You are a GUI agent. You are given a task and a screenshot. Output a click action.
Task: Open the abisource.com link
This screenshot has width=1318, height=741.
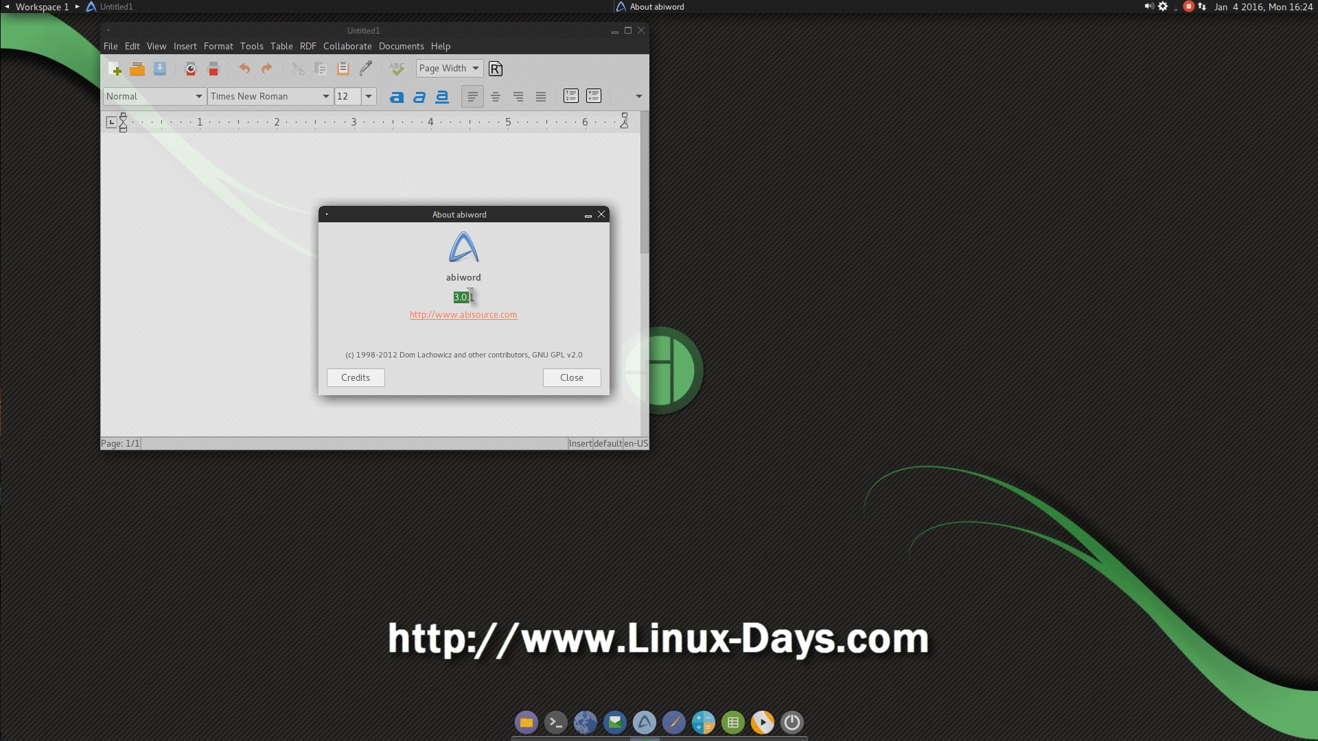coord(463,314)
